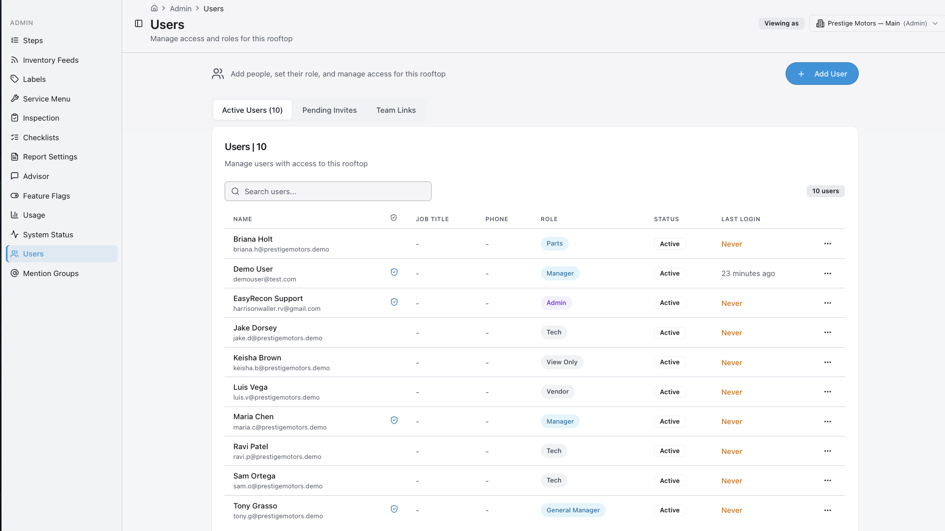
Task: Click Jake Dorsey's Tech role badge
Action: click(554, 332)
